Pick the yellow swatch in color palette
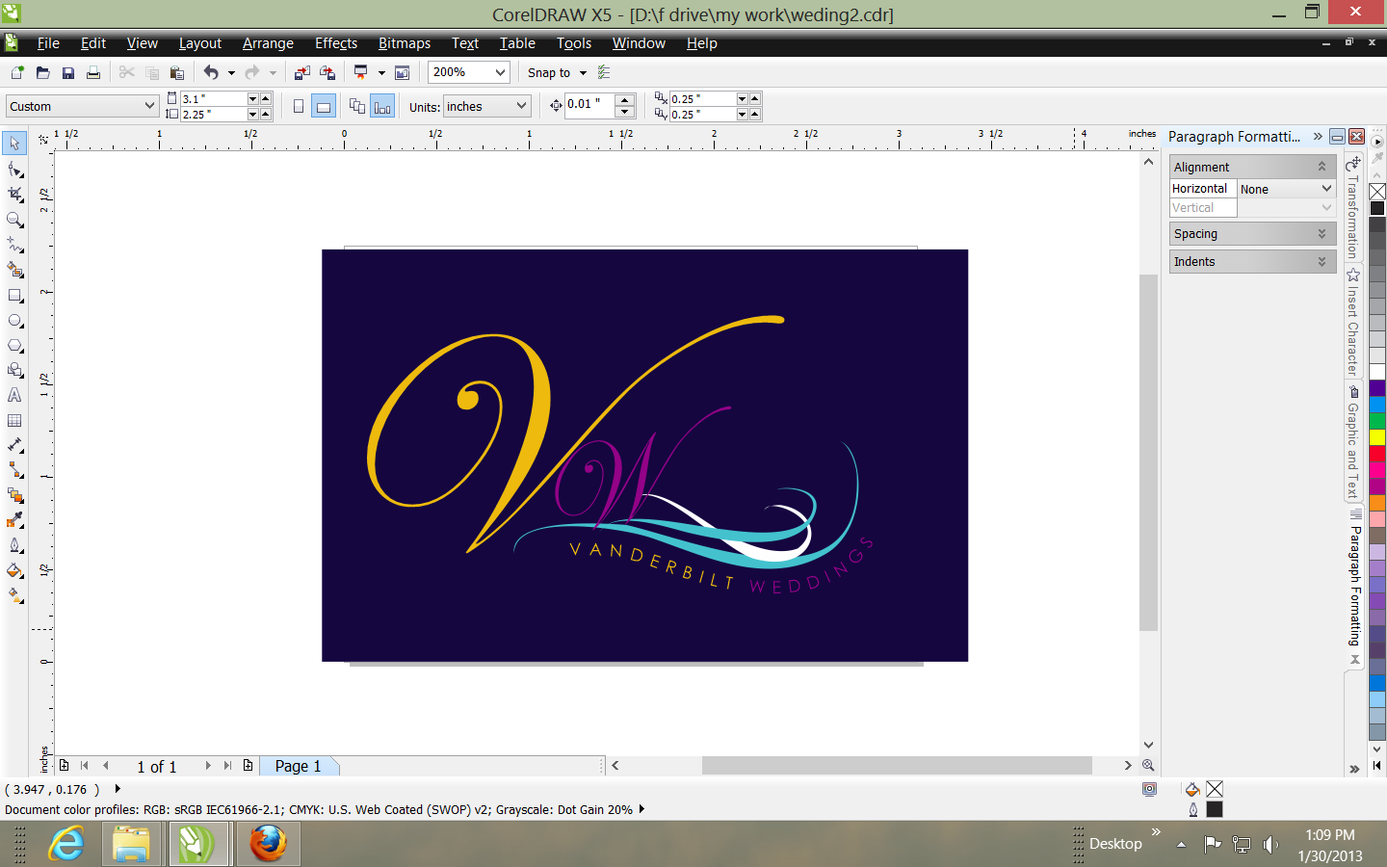 click(1377, 437)
